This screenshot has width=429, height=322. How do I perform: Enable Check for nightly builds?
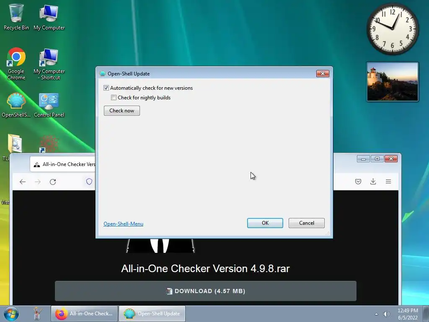(114, 97)
